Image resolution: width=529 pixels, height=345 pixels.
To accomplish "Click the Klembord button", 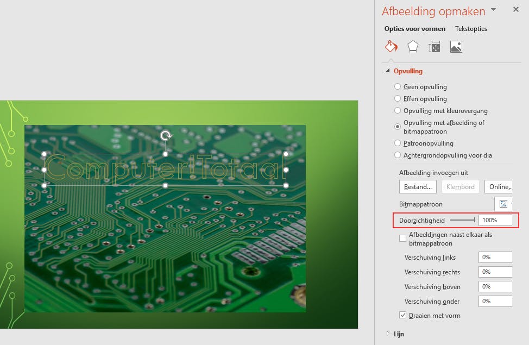I will pos(460,187).
